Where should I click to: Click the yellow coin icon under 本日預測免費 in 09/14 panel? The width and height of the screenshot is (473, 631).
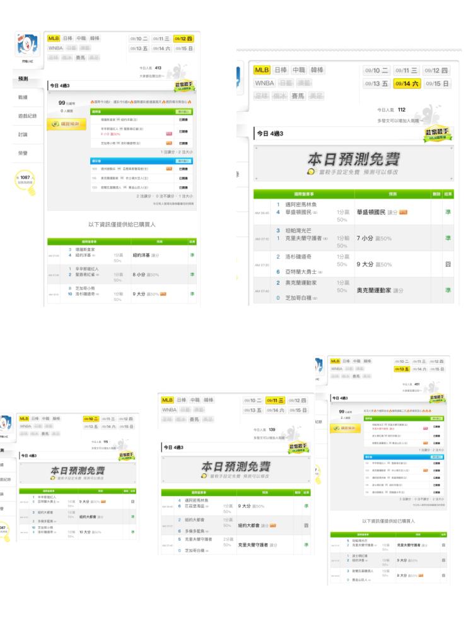tap(311, 172)
